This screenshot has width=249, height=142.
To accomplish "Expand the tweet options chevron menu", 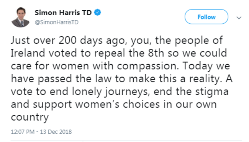I will 239,18.
